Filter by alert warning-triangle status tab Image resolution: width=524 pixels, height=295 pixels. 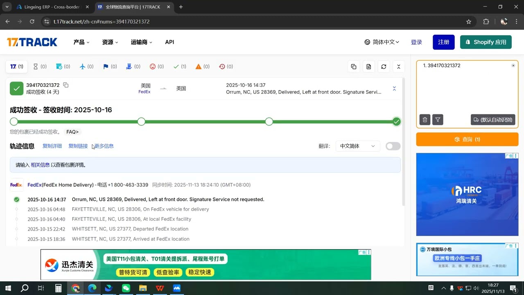(203, 66)
